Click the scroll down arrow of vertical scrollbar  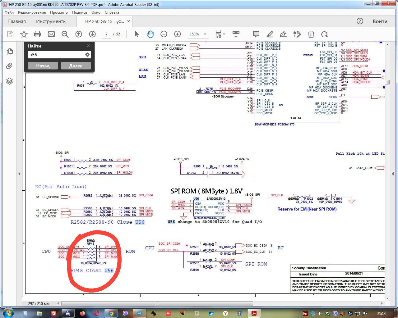(387, 298)
